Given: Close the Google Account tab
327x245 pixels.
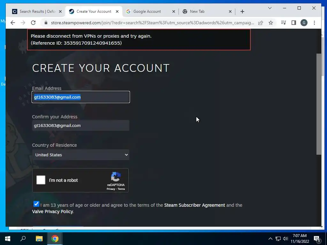Looking at the screenshot, I should coord(173,11).
